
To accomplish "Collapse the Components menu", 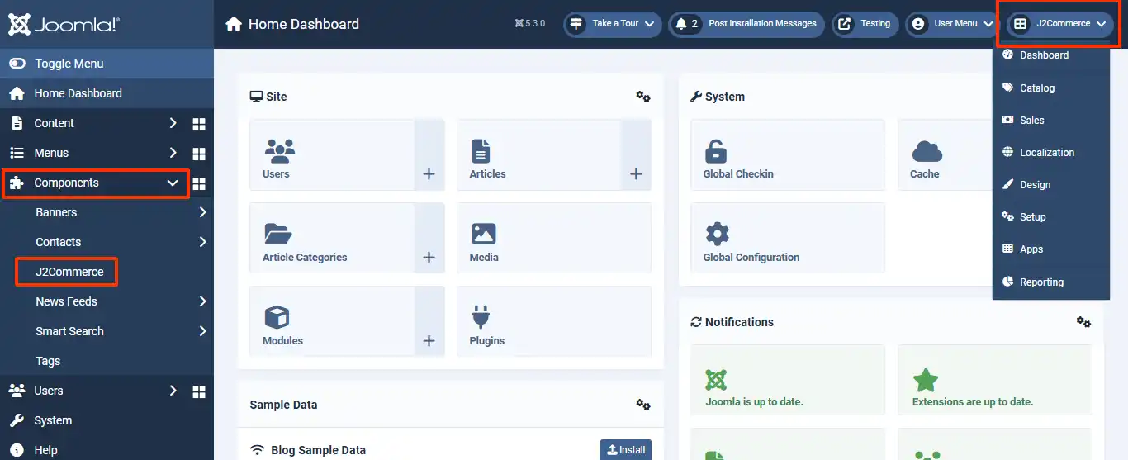I will 96,183.
